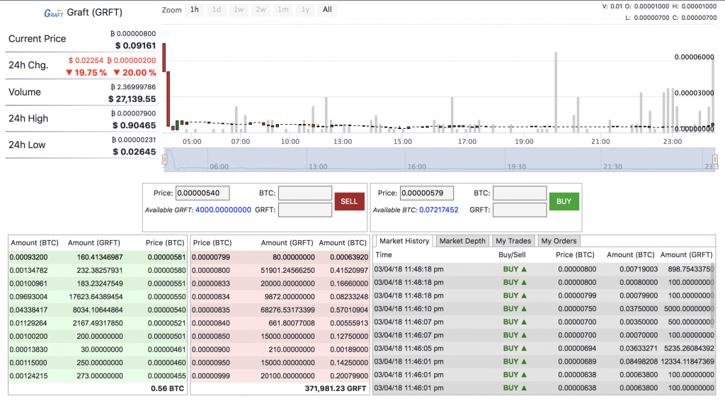Select sell order at price 0.00000950
This screenshot has width=725, height=406.
point(280,363)
